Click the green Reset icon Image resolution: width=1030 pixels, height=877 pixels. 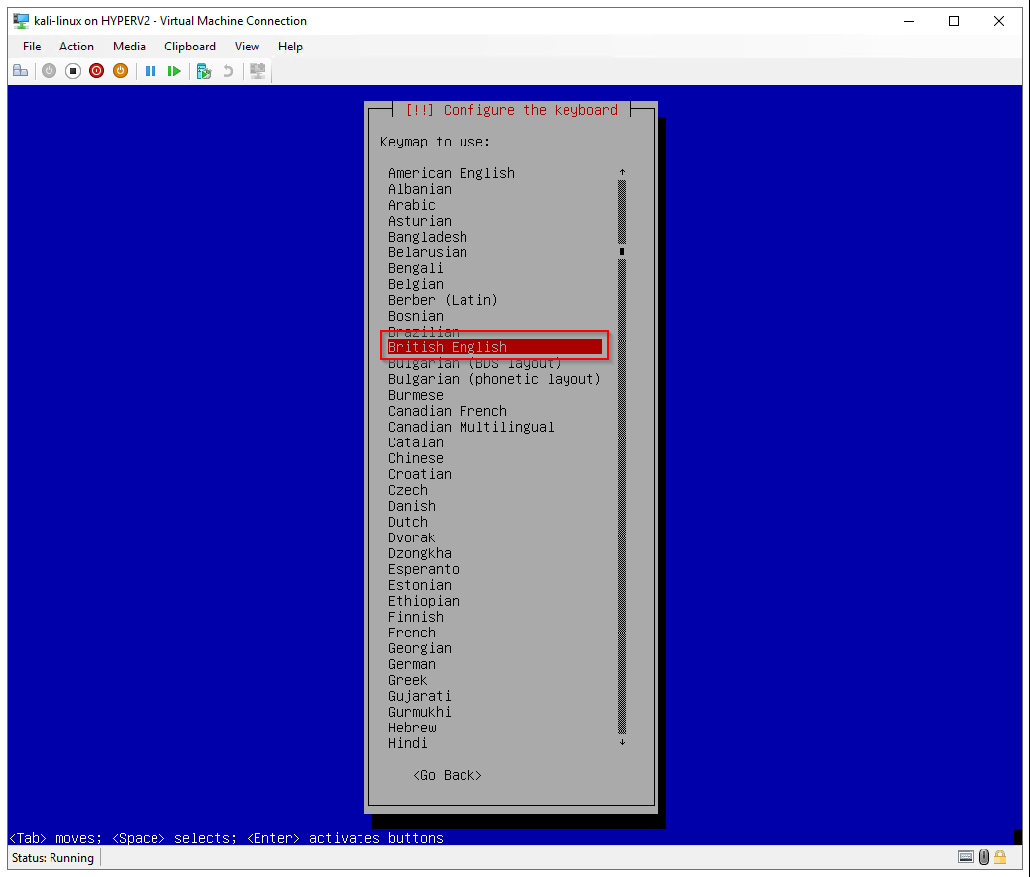point(174,71)
